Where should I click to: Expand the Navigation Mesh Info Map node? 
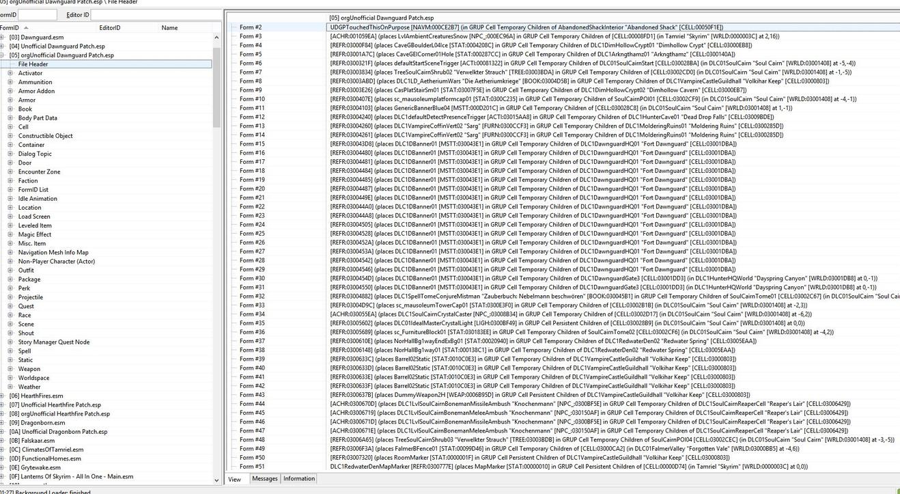pos(10,252)
